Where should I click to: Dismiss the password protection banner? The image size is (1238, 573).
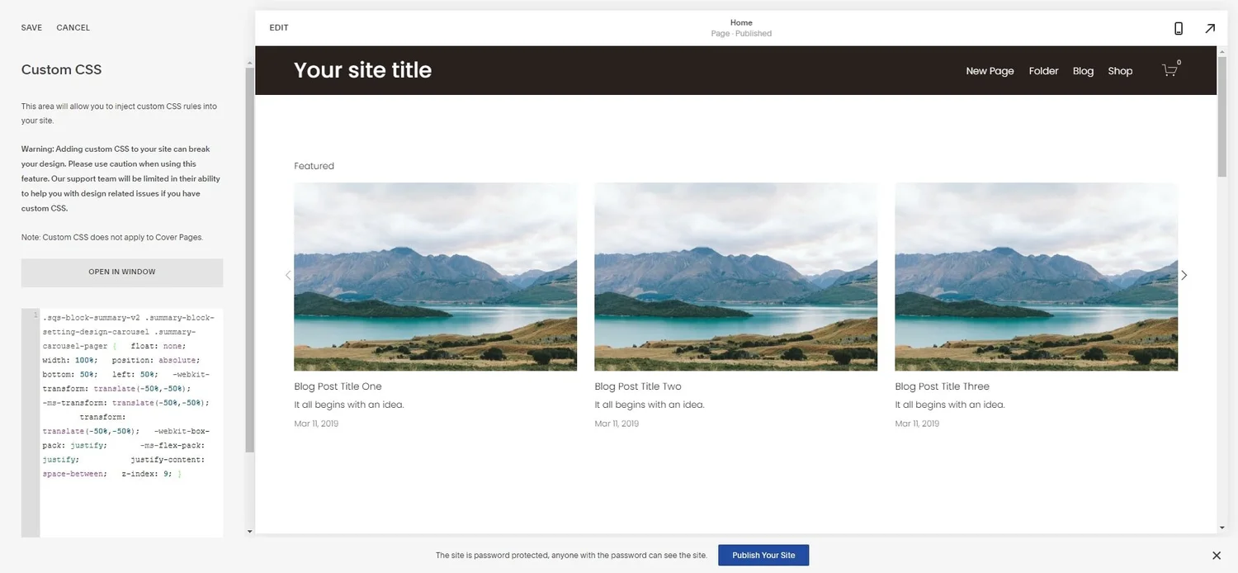click(x=1216, y=555)
